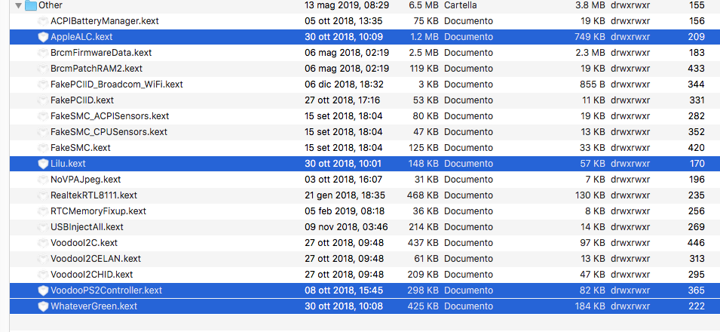
Task: Click the date 08 ott 2018, 15:45
Action: pyautogui.click(x=344, y=290)
